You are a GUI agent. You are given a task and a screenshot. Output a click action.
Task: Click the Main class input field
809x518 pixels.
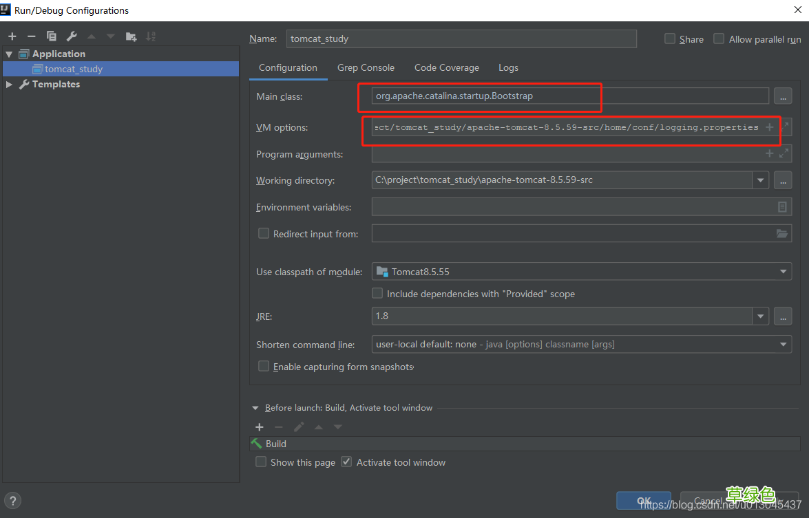pos(570,96)
